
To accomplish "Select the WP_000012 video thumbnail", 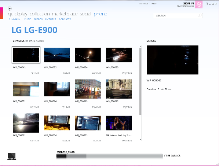I will pyautogui.click(x=119, y=89).
